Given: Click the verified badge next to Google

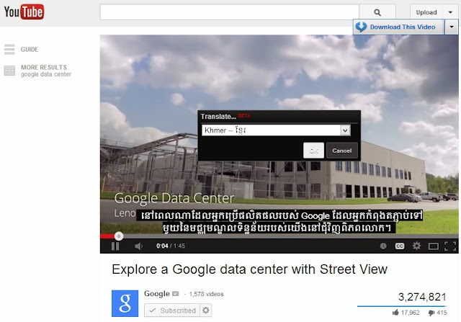Looking at the screenshot, I should 176,293.
